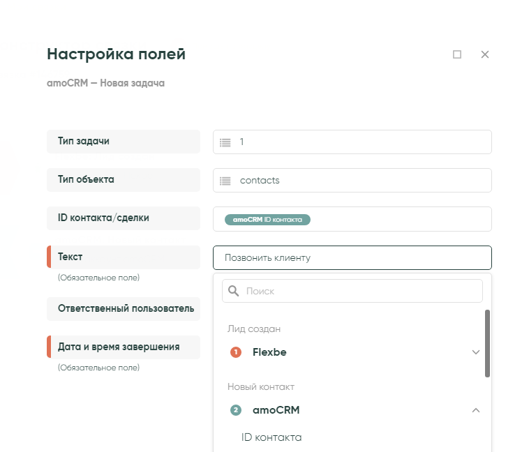Select the amoCRM source entry
This screenshot has height=452, width=529.
click(x=276, y=410)
